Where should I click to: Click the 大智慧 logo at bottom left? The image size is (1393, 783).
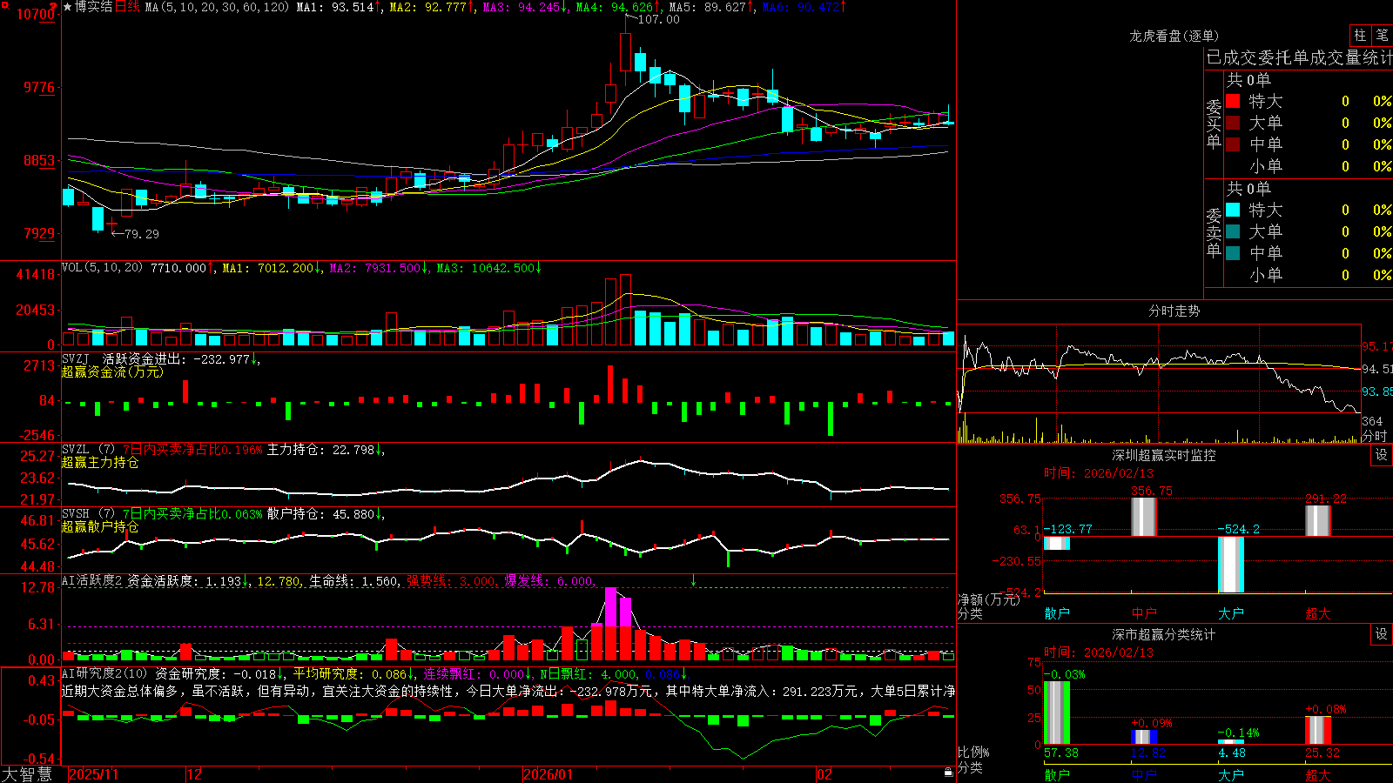point(27,774)
